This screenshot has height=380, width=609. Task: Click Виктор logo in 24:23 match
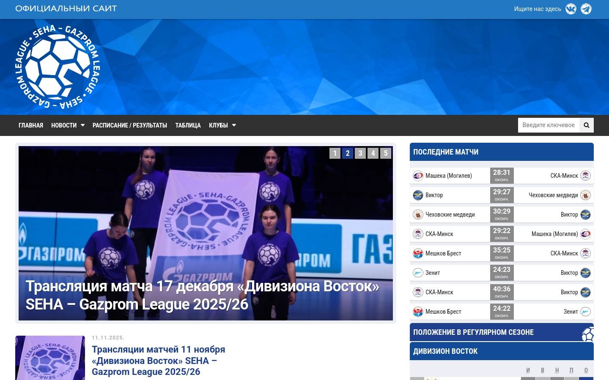[585, 273]
